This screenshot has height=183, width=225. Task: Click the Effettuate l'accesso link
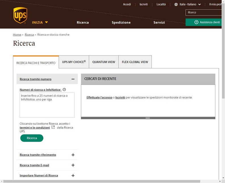click(99, 98)
